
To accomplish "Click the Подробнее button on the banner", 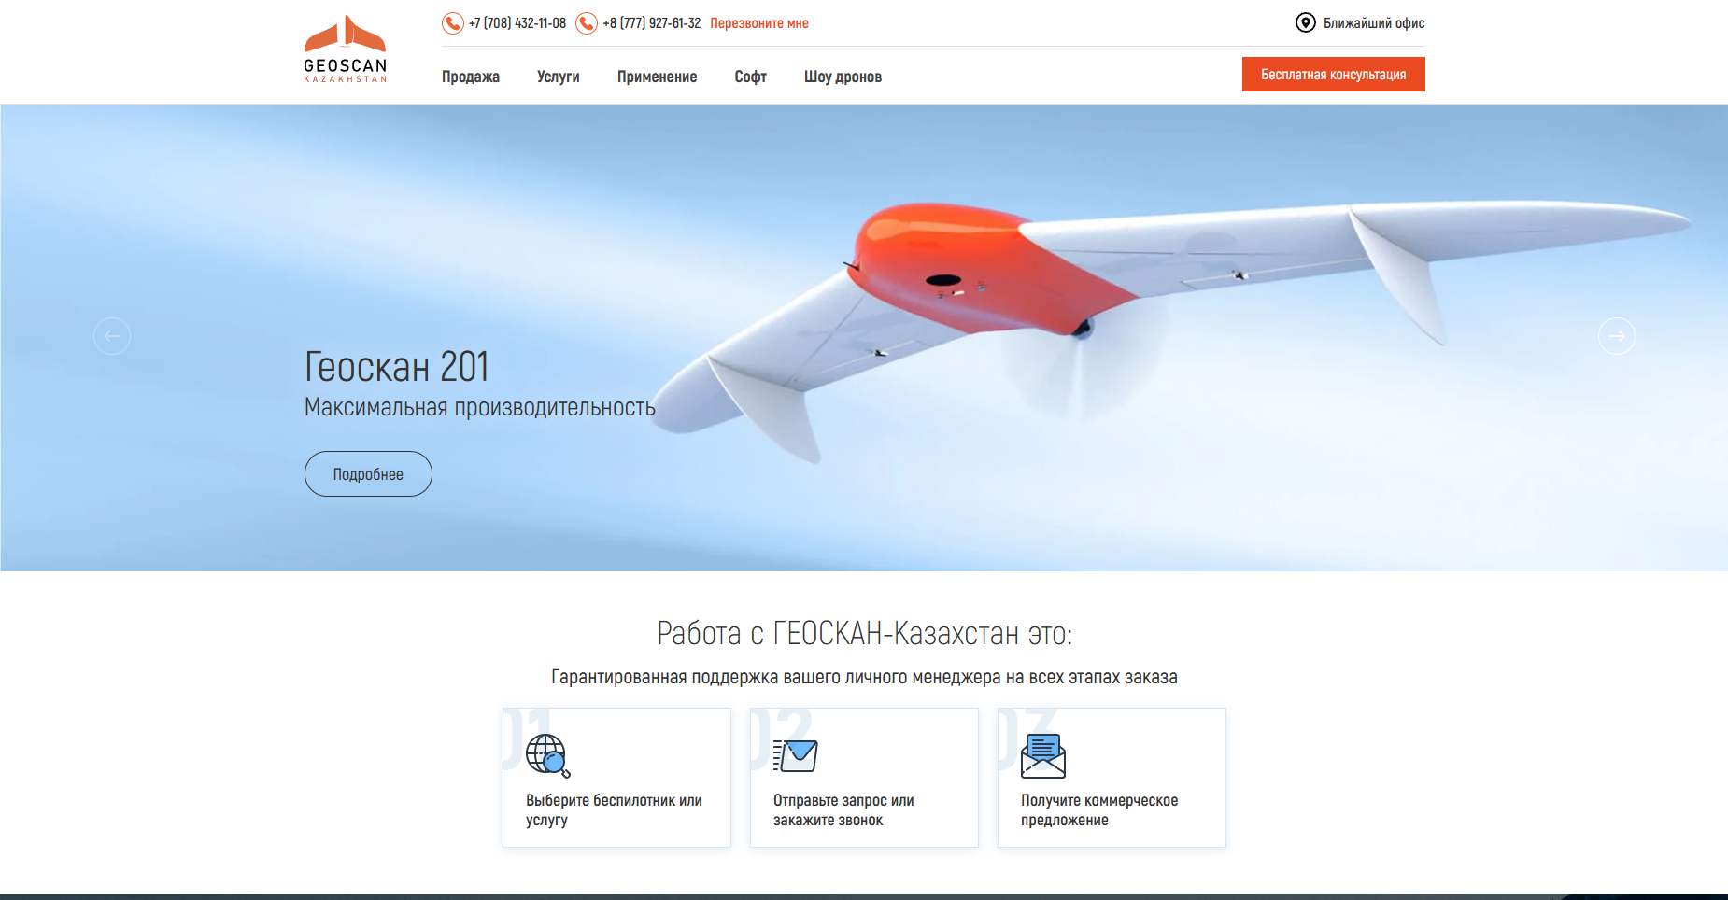I will click(x=368, y=474).
